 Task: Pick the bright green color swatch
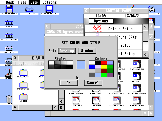point(104,75)
